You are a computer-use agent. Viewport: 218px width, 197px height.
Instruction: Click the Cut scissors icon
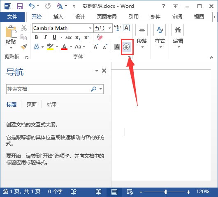pyautogui.click(x=24, y=28)
